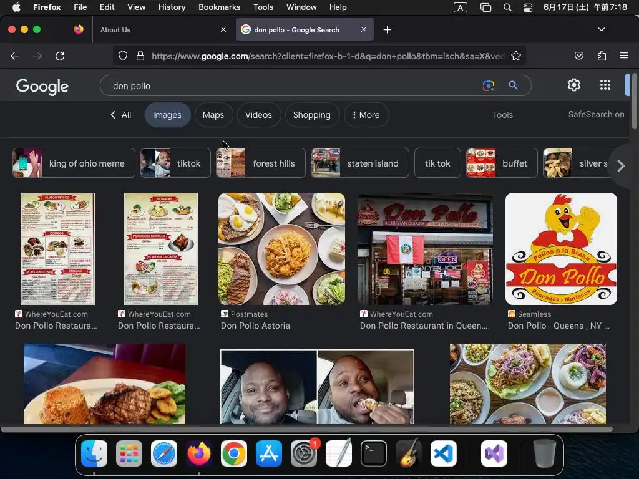Close the About Us tab
Screen dimensions: 639x479
pyautogui.click(x=223, y=29)
